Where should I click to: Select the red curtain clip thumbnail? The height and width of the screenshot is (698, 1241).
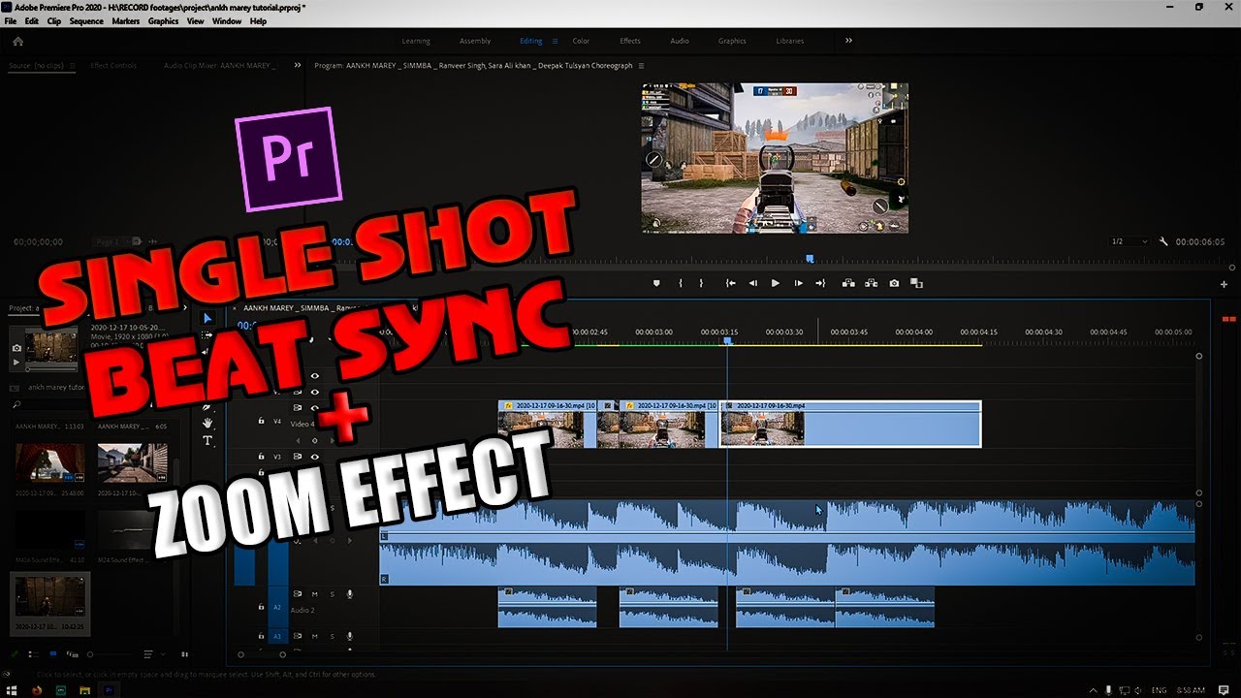pos(49,462)
